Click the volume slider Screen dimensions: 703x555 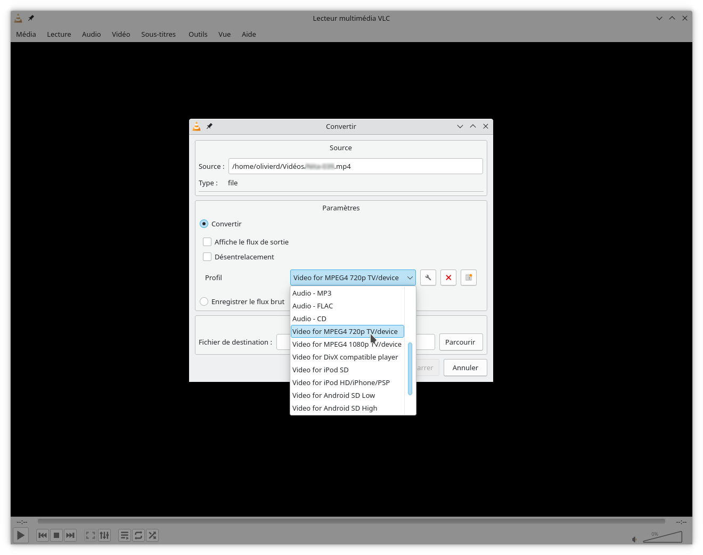[663, 537]
